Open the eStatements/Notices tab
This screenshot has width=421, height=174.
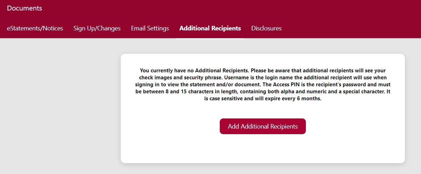point(35,28)
